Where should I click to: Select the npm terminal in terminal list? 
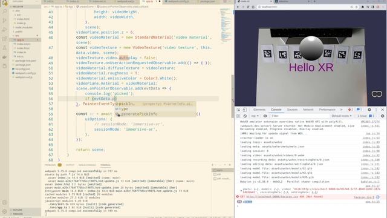[223, 170]
